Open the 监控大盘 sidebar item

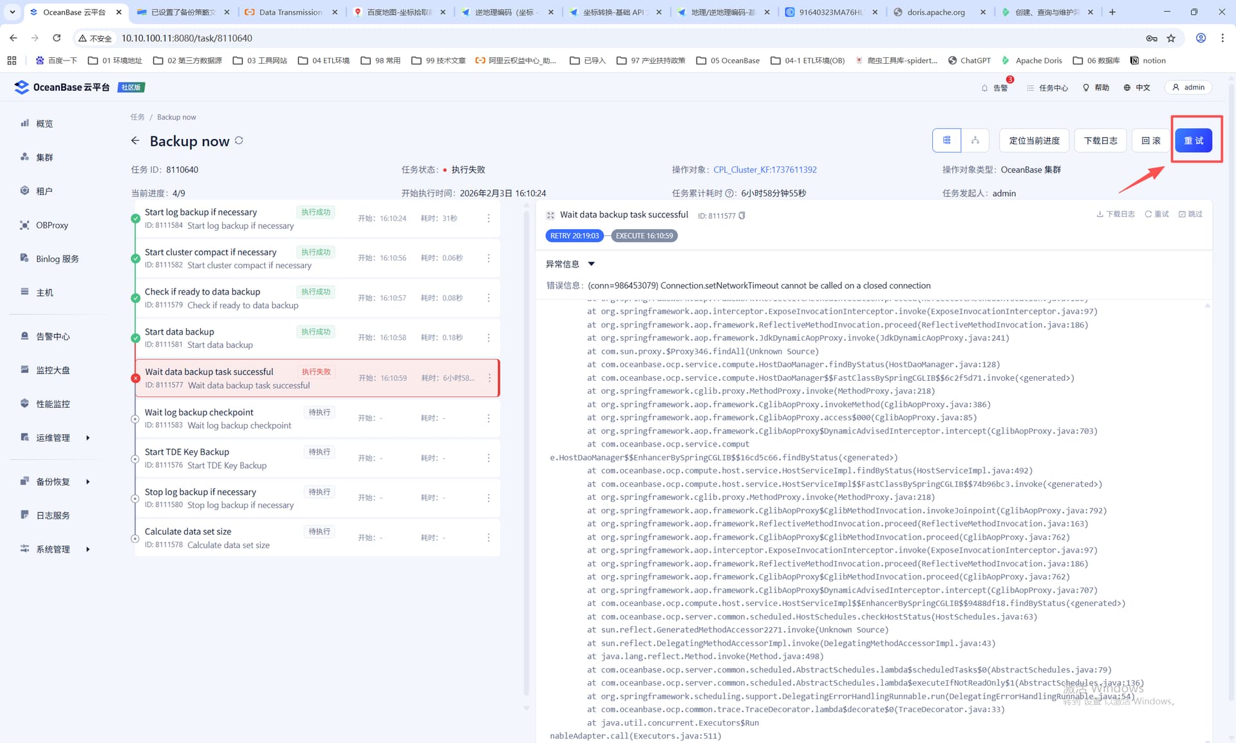tap(53, 370)
